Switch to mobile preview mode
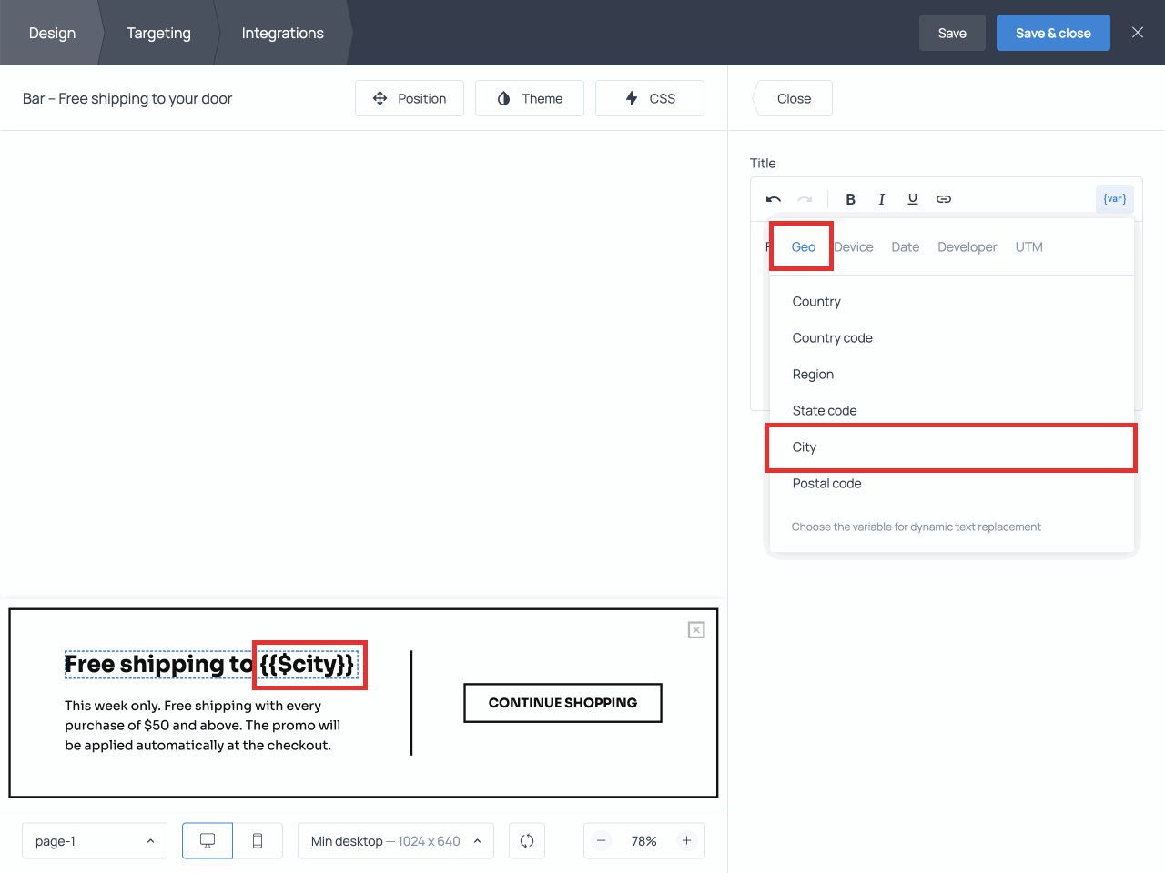 (x=258, y=841)
